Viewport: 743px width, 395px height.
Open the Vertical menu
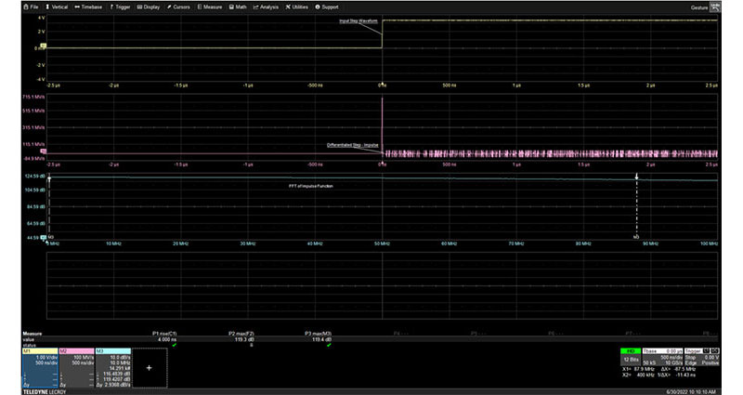[58, 6]
